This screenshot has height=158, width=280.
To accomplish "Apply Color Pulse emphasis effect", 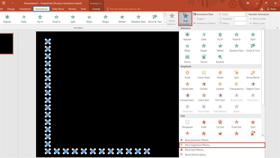I will click(x=204, y=74).
